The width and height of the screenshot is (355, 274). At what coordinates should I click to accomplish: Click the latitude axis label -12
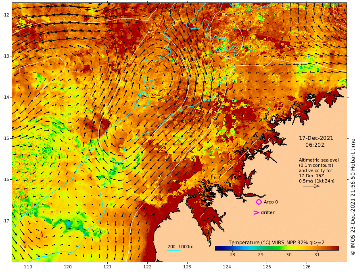tap(7, 15)
